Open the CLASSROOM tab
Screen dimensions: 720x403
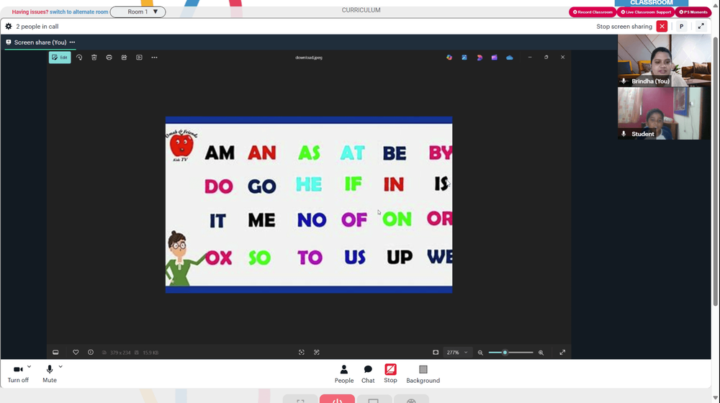click(651, 3)
